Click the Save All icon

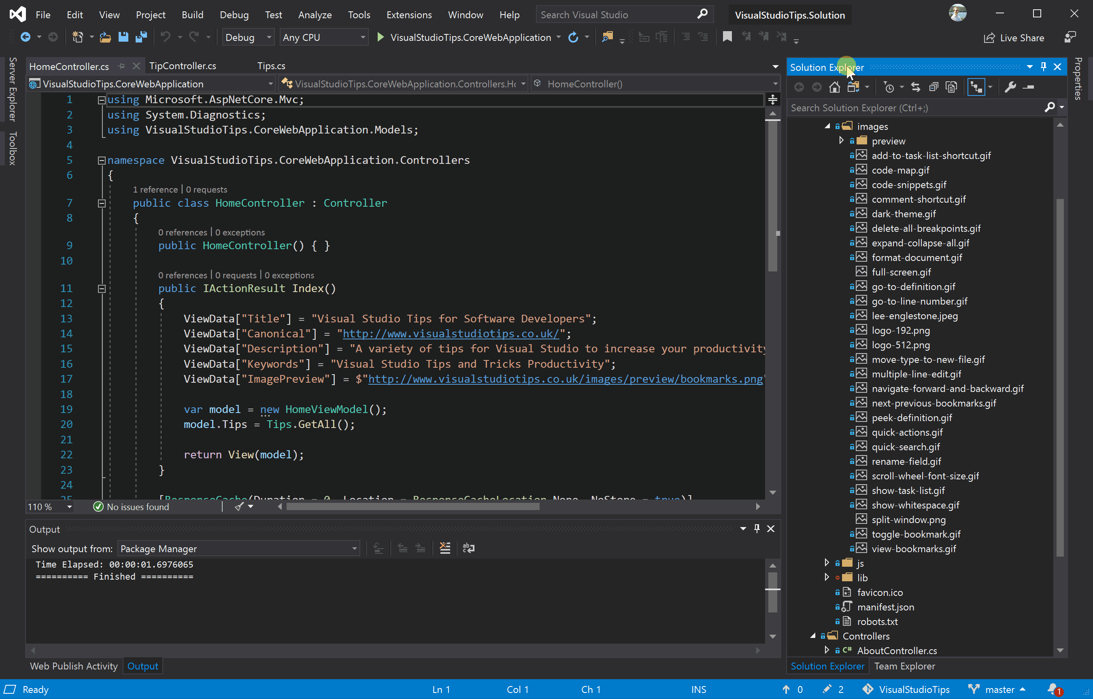click(x=141, y=37)
